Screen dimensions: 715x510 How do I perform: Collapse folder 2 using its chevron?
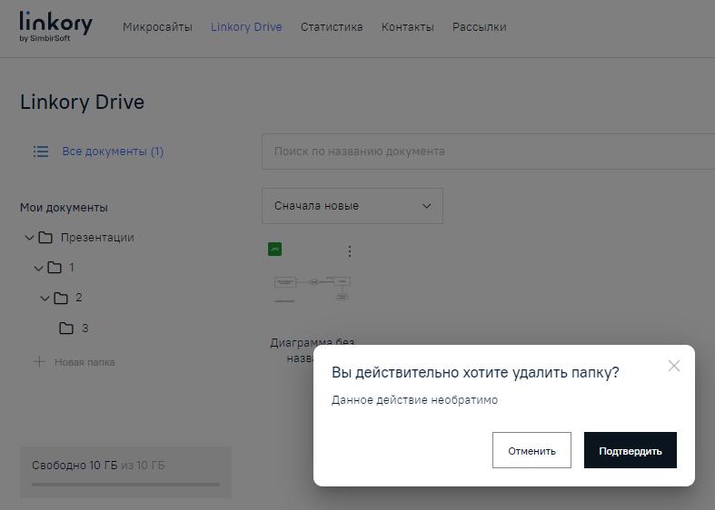[45, 298]
